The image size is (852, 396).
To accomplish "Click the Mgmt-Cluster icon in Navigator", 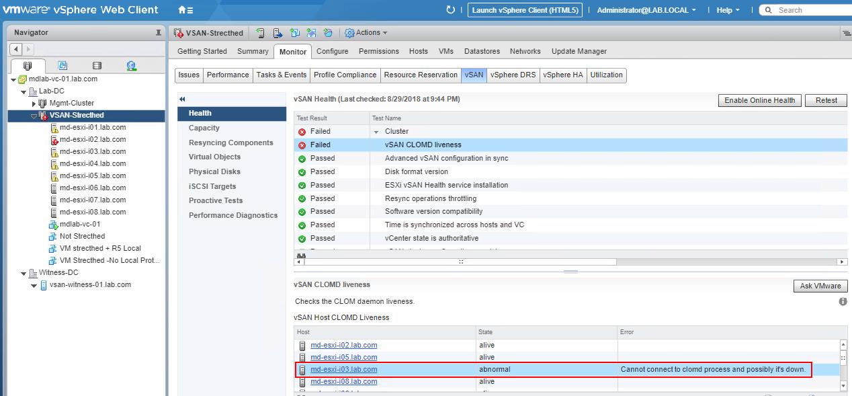I will click(x=44, y=104).
